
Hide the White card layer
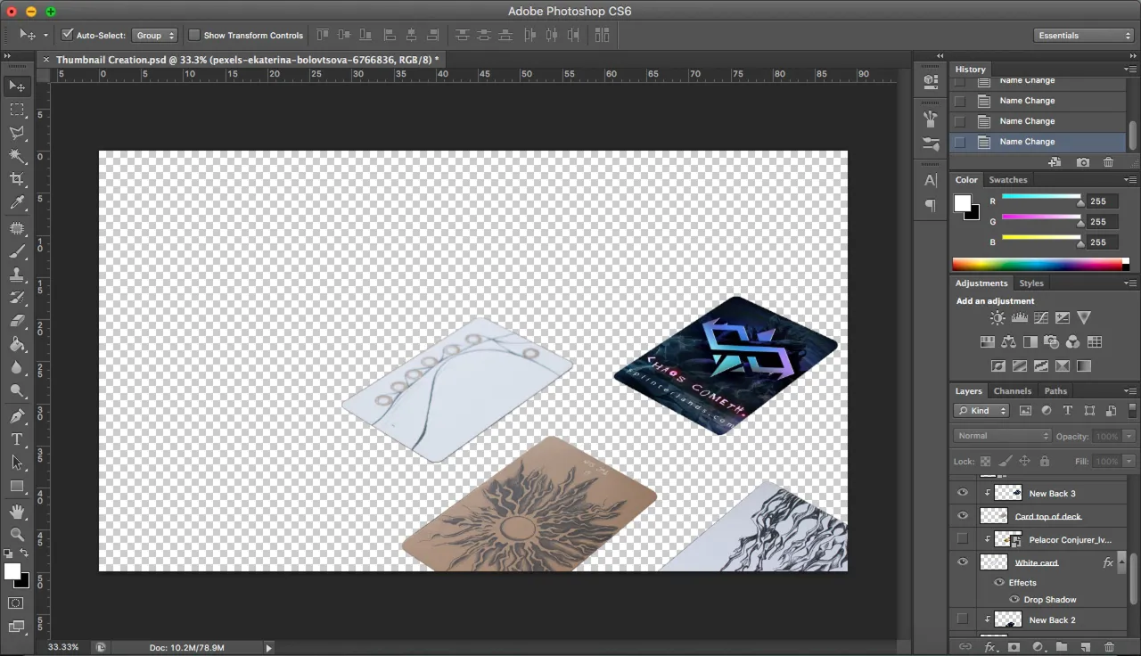click(x=962, y=562)
